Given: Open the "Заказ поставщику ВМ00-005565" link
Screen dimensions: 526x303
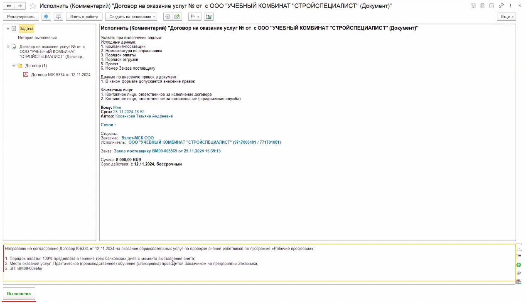Looking at the screenshot, I should tap(167, 151).
